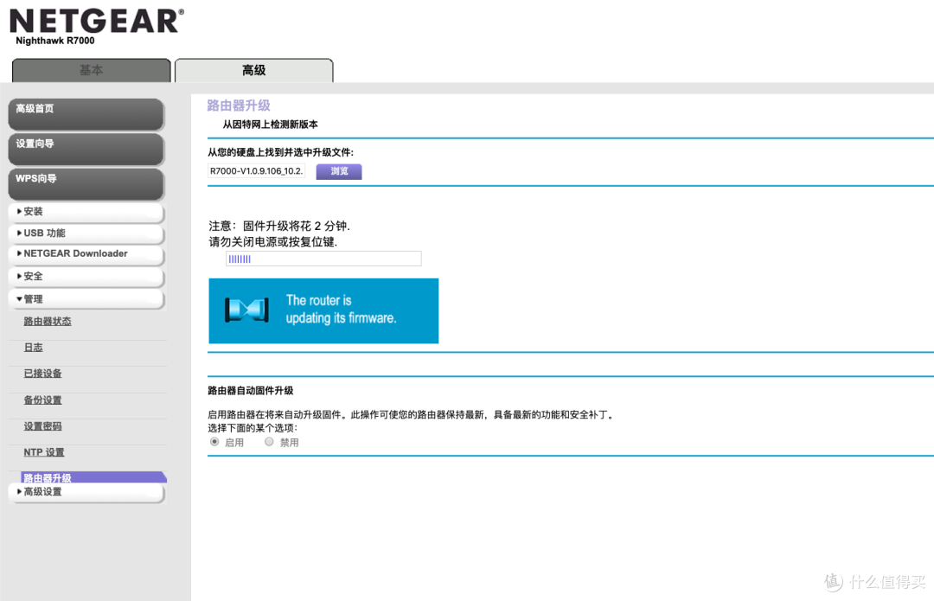934x601 pixels.
Task: Click the NETGEAR logo
Action: pyautogui.click(x=97, y=22)
